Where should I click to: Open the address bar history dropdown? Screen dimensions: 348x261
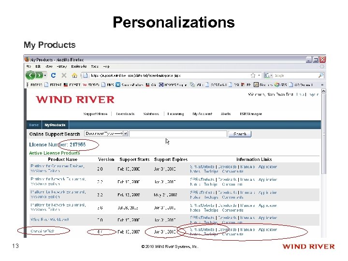[x=259, y=75]
